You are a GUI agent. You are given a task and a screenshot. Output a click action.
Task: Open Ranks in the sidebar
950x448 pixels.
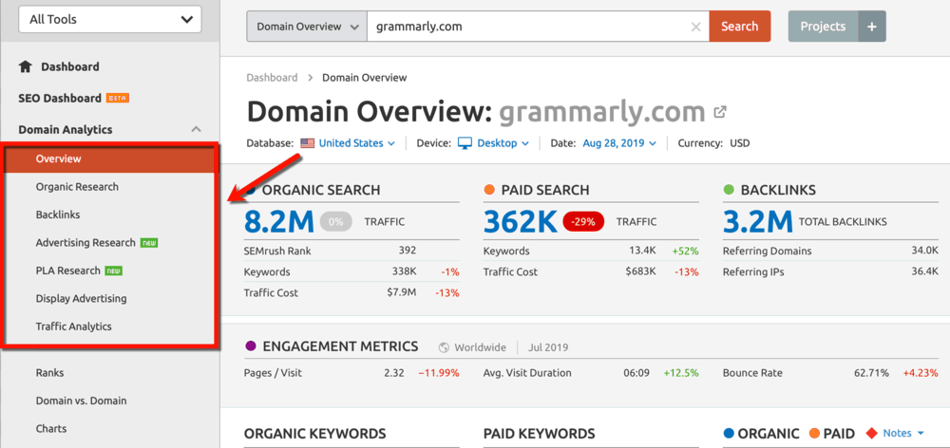point(49,373)
